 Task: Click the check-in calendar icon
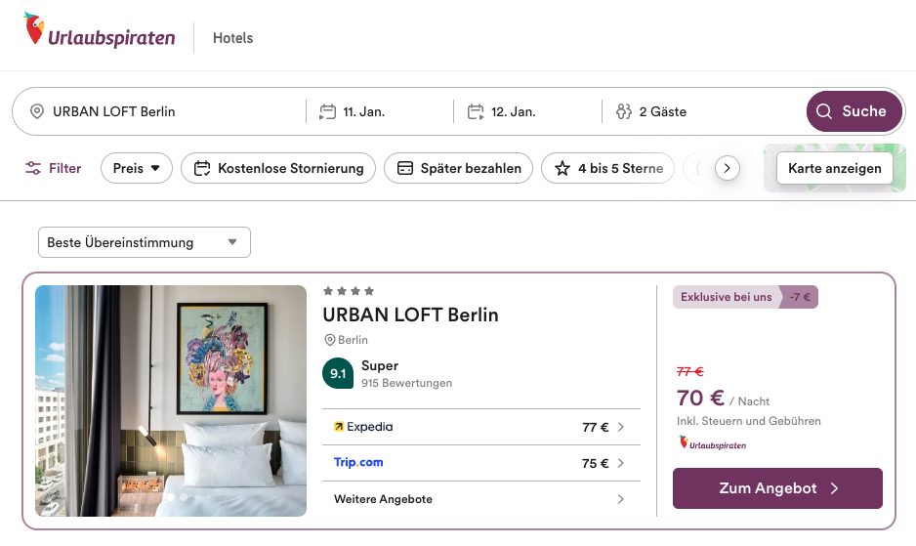pos(327,111)
